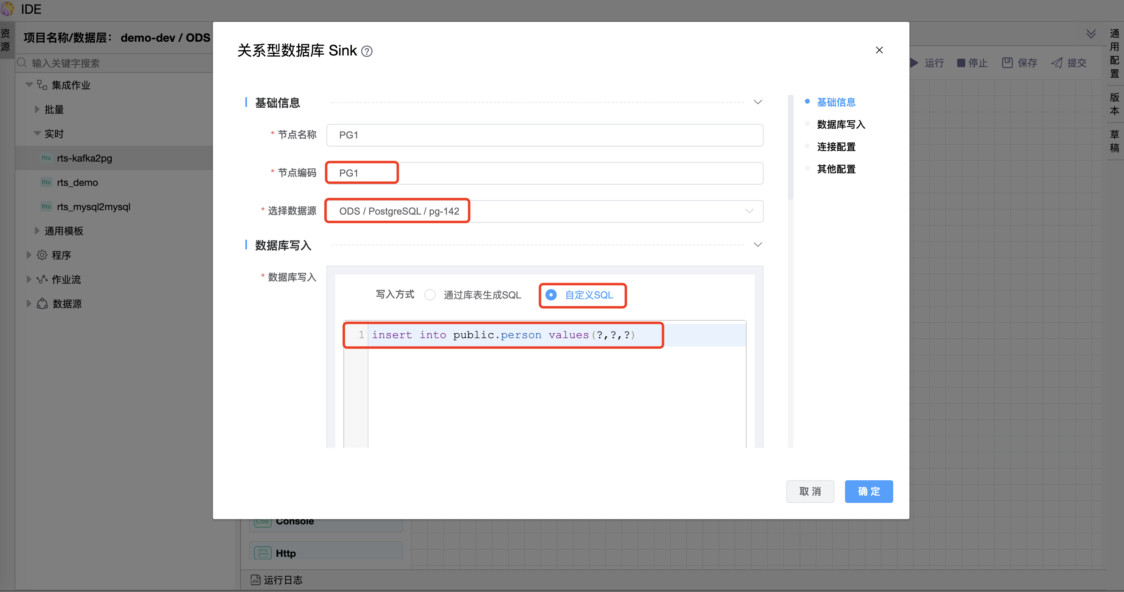The height and width of the screenshot is (592, 1124).
Task: Click the 确定 confirm button
Action: 869,491
